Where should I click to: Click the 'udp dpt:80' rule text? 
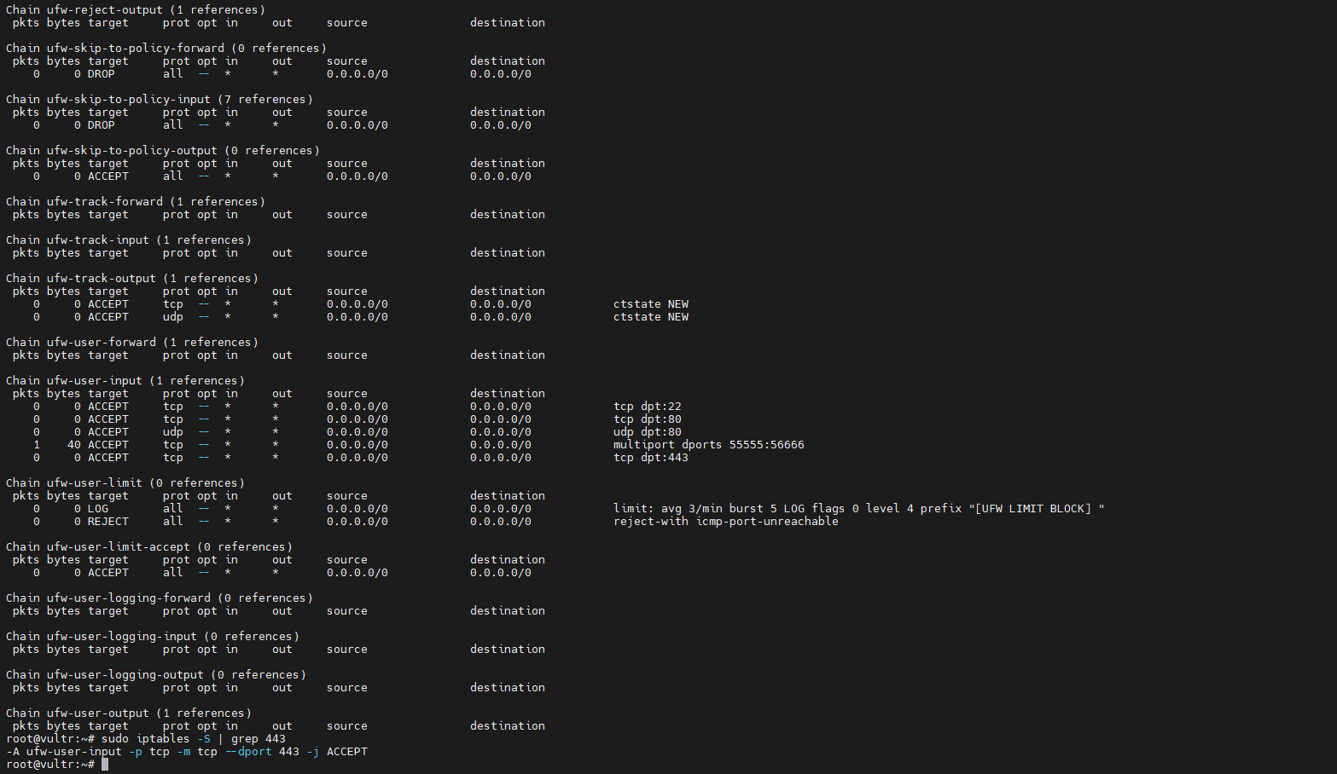point(648,432)
